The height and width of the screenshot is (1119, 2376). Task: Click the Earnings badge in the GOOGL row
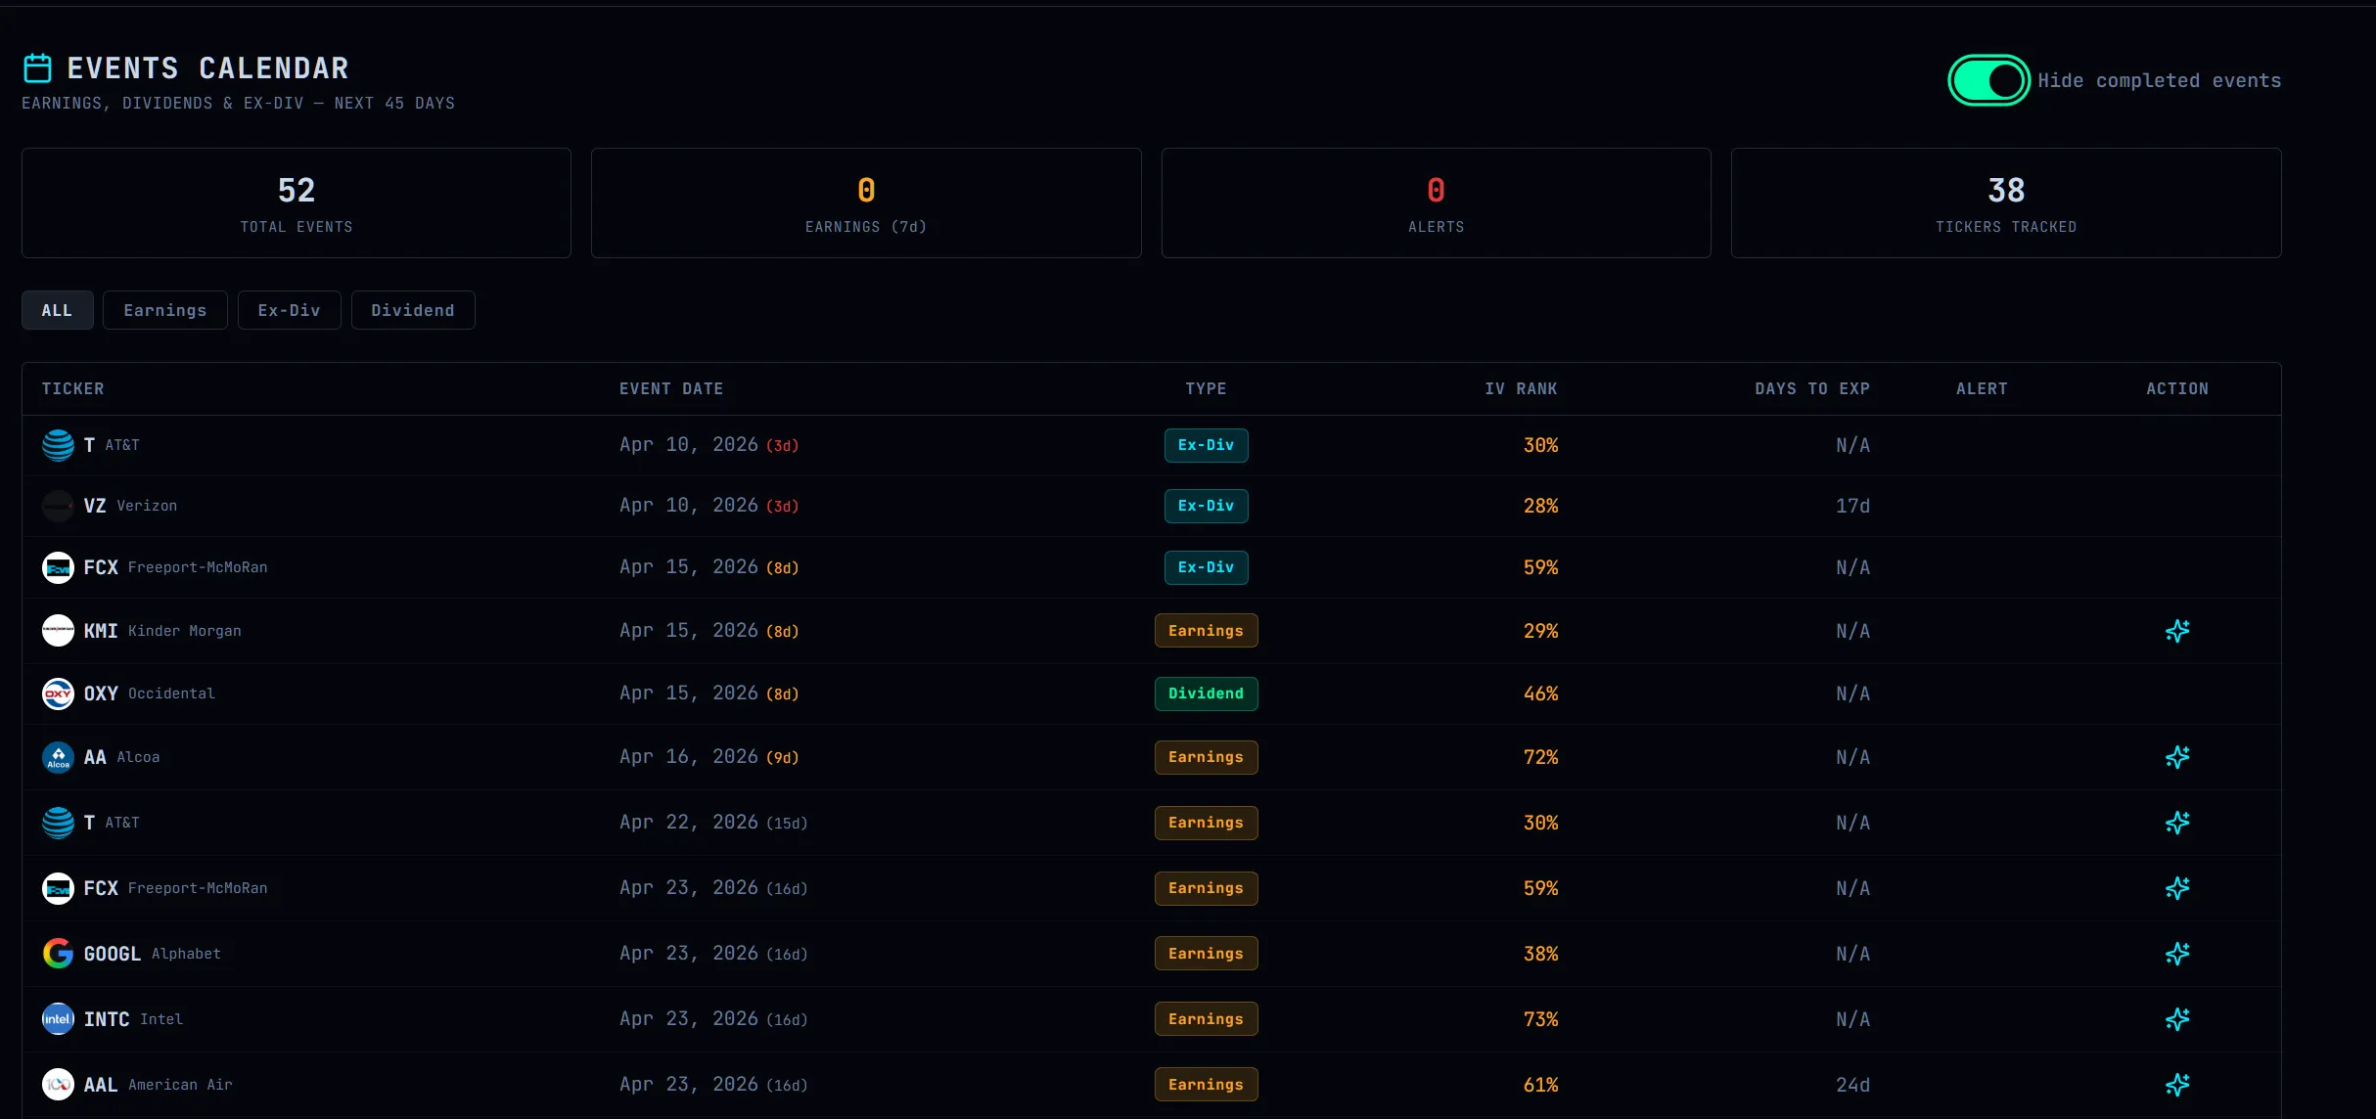coord(1206,954)
